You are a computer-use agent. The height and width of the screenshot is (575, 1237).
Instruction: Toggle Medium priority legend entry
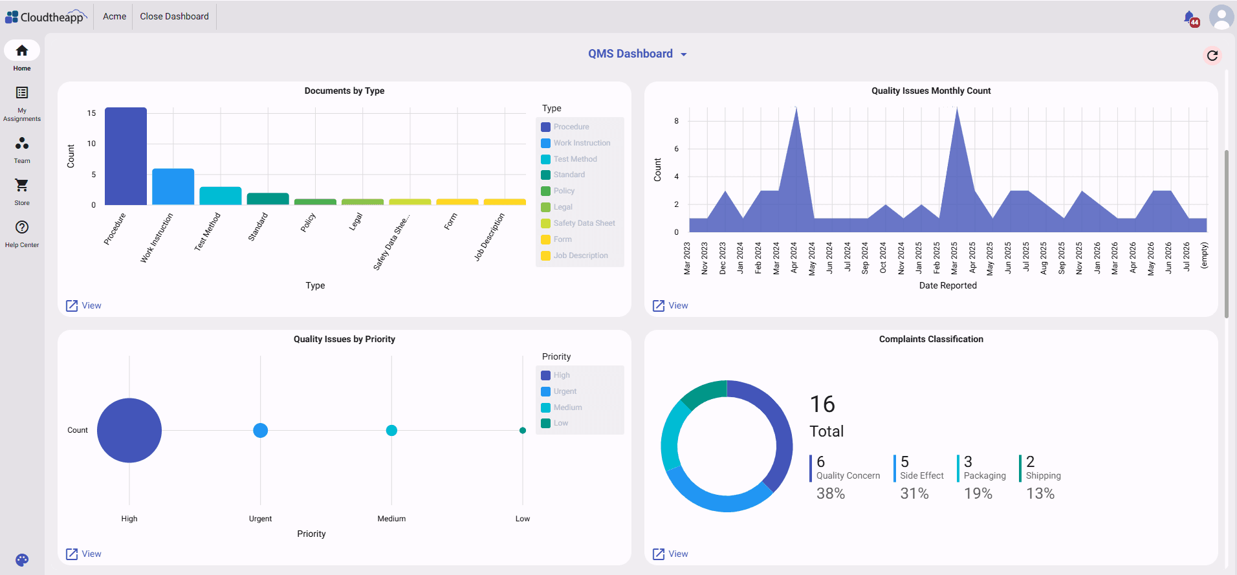(562, 407)
